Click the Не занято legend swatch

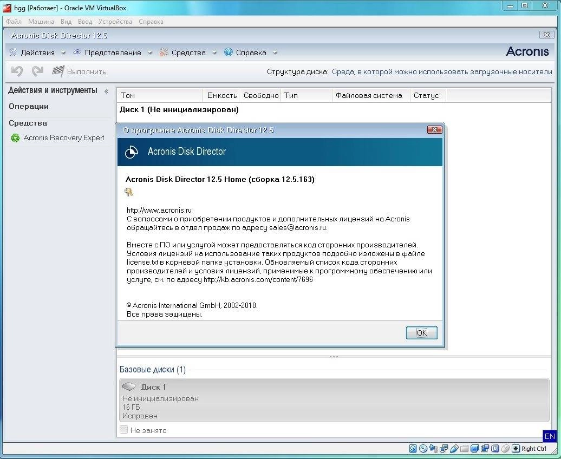[x=123, y=430]
